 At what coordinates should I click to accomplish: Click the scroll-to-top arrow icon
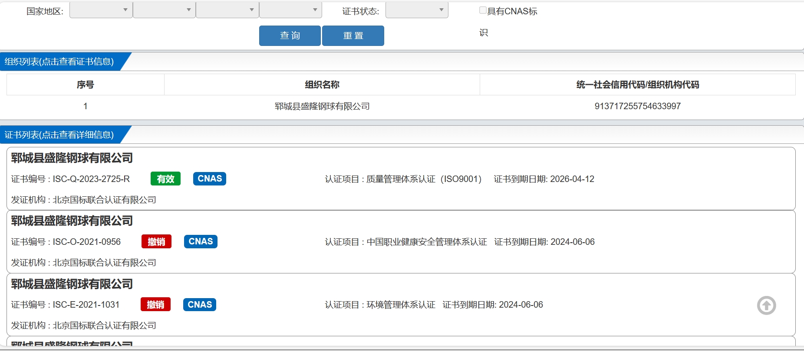pos(766,305)
